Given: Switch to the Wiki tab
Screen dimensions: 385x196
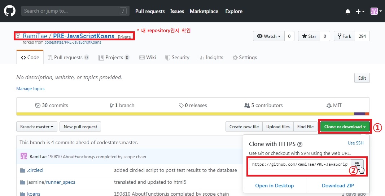Looking at the screenshot, I should (x=148, y=57).
